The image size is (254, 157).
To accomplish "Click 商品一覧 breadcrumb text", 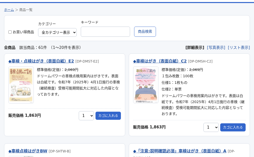I will point(26,10).
